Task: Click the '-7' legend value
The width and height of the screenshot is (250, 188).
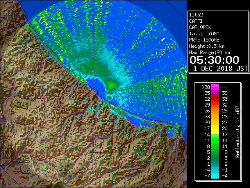Action: pyautogui.click(x=207, y=176)
